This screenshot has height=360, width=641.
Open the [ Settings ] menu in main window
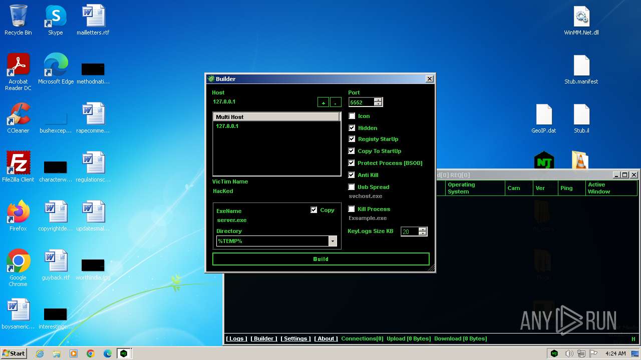295,338
